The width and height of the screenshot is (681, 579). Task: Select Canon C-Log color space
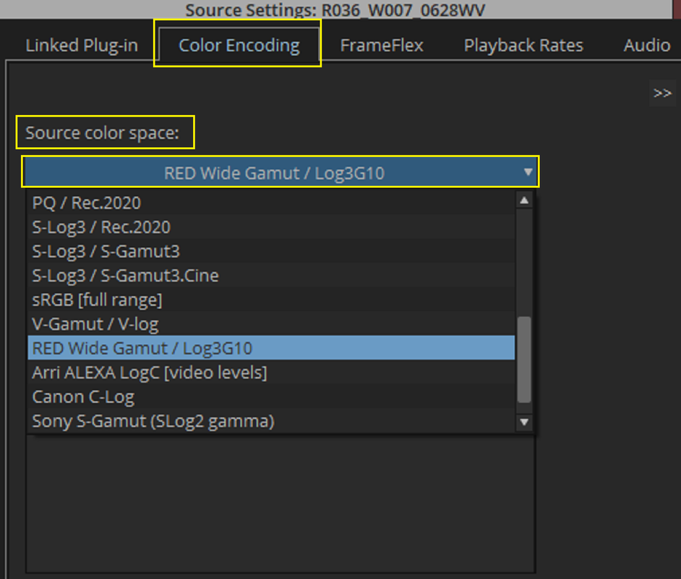point(271,397)
